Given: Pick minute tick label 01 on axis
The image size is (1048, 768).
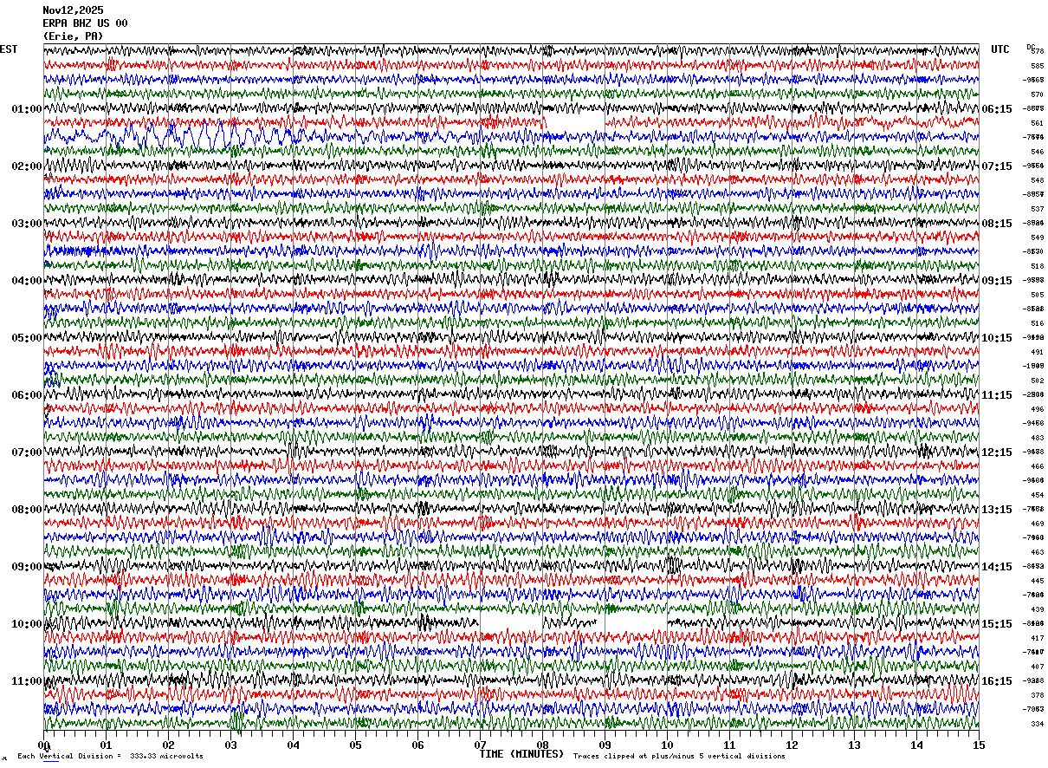Looking at the screenshot, I should coord(107,745).
